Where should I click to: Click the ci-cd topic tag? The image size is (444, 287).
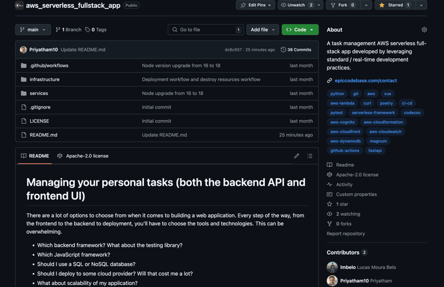pyautogui.click(x=407, y=103)
